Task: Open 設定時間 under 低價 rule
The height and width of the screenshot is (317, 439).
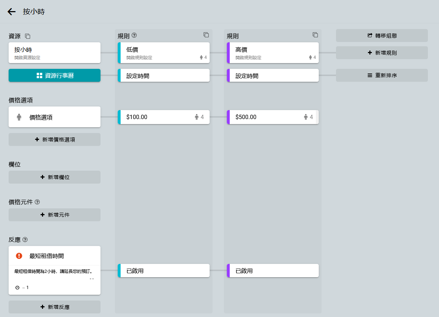Action: click(164, 76)
